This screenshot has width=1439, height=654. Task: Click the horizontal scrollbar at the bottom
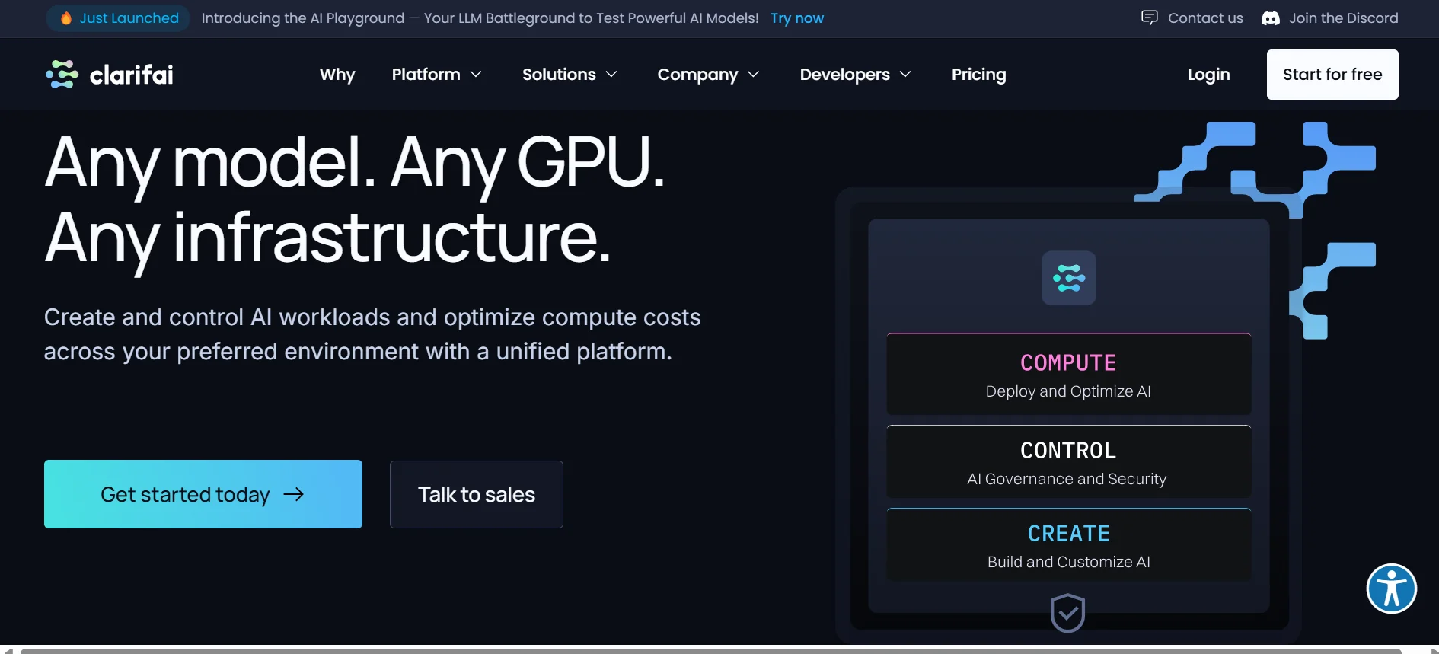710,651
